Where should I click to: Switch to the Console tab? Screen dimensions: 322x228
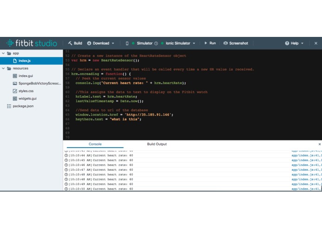(x=95, y=144)
